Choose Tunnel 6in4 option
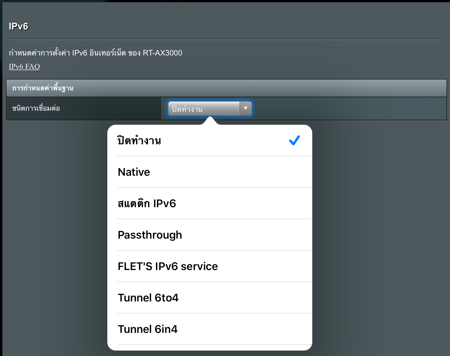 [x=210, y=329]
